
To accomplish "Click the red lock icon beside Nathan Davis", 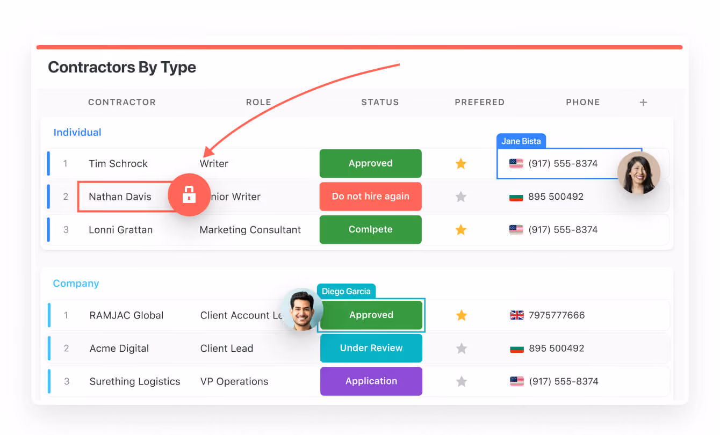I will click(189, 195).
